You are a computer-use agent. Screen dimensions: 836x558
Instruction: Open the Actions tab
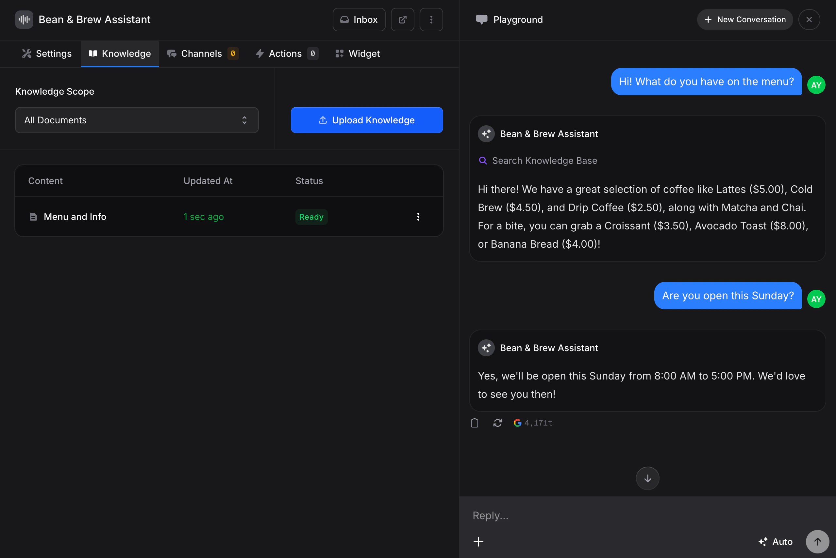[286, 54]
